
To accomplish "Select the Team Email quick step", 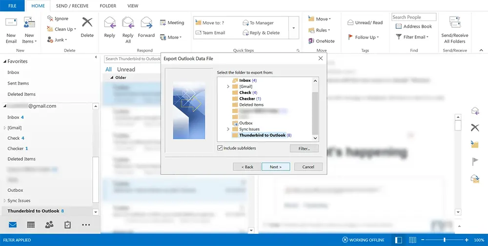I will [x=210, y=33].
